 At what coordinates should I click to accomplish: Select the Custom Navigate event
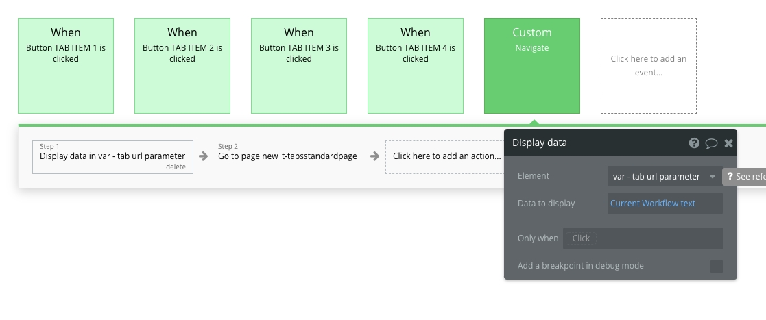click(x=532, y=66)
